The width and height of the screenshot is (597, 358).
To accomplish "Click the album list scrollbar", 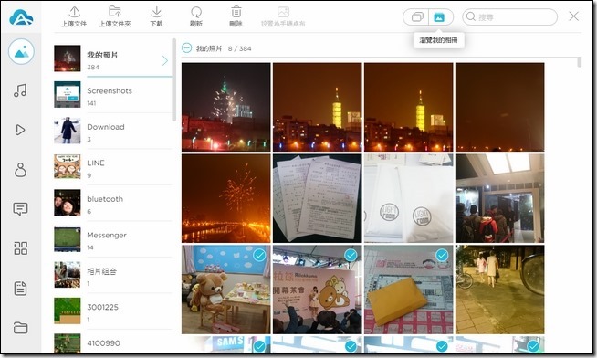I will click(174, 80).
